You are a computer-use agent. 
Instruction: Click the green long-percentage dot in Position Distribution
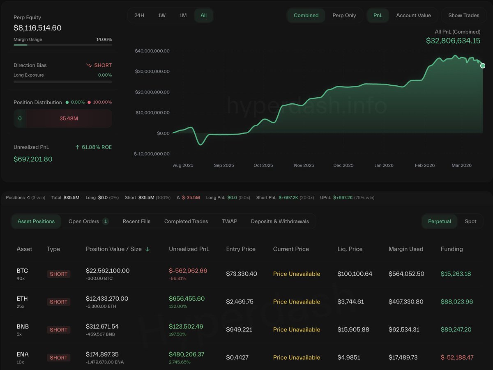67,103
